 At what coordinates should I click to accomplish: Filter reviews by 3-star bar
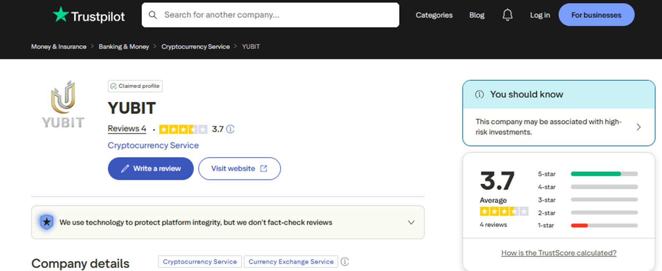click(x=604, y=200)
